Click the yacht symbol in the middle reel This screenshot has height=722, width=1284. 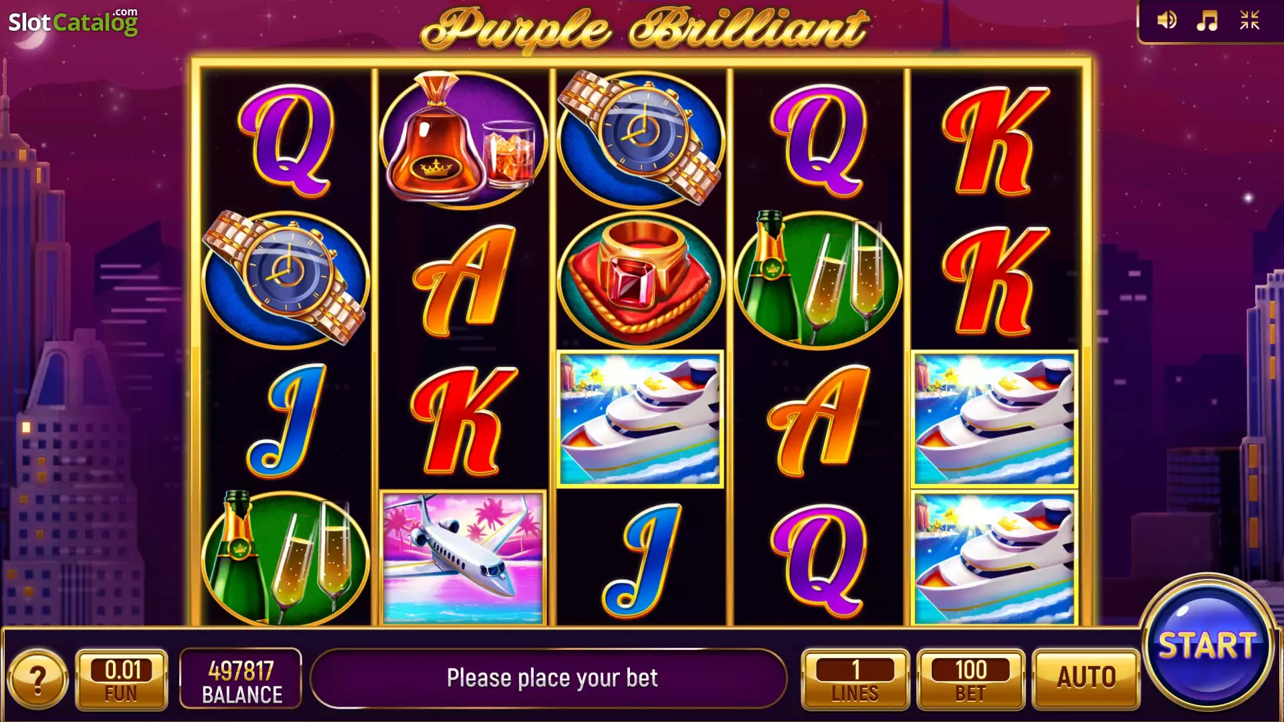640,419
